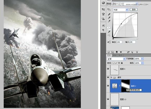
Task: Click the expanded view icon in adjustments footer
Action: 112,52
